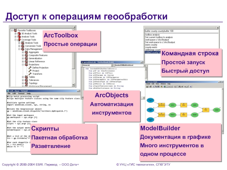Expand the Aggregate toolset
Viewport: 227px width, 170px height.
coord(23,52)
